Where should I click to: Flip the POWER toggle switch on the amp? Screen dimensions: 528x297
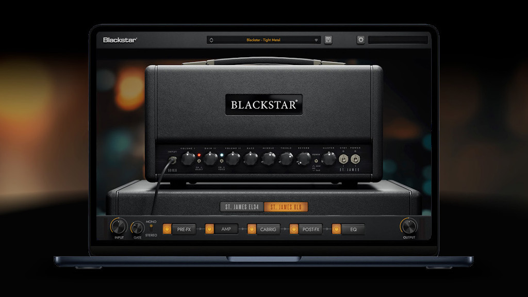(x=355, y=159)
